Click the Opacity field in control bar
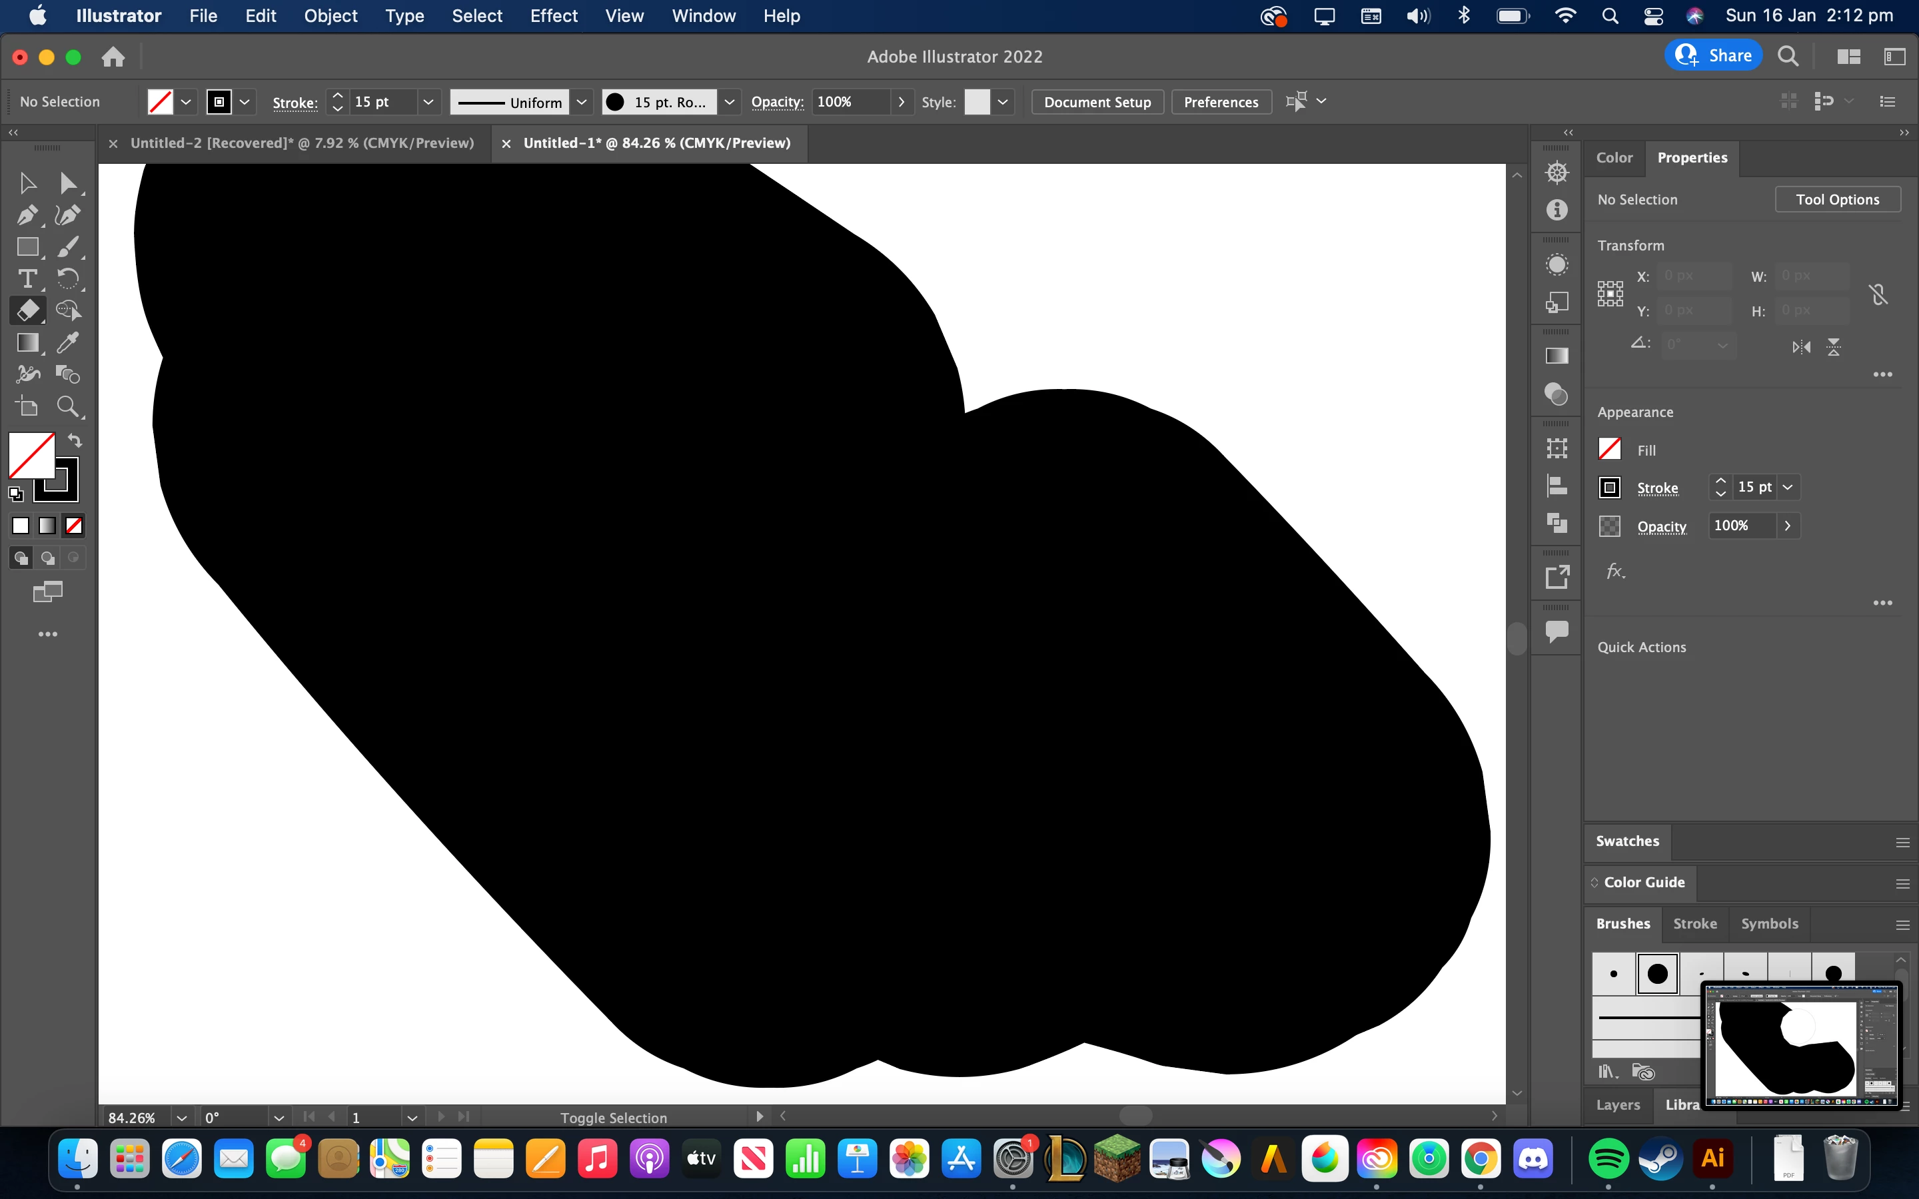The width and height of the screenshot is (1919, 1199). 850,101
